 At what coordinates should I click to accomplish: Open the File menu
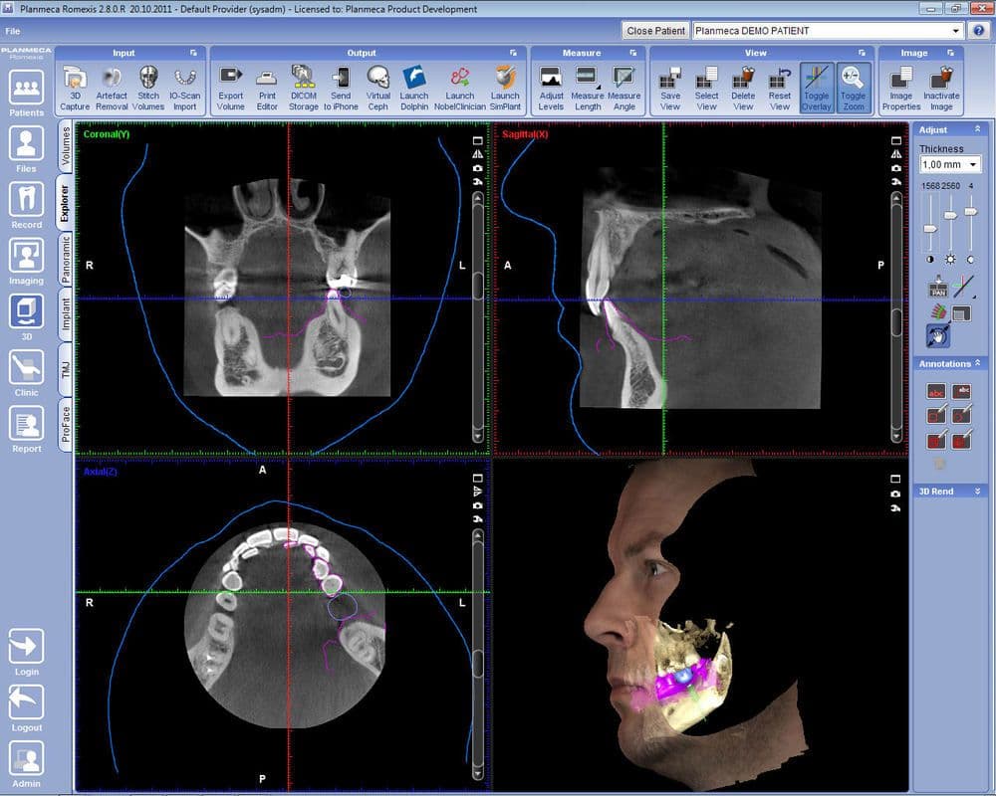click(x=12, y=31)
